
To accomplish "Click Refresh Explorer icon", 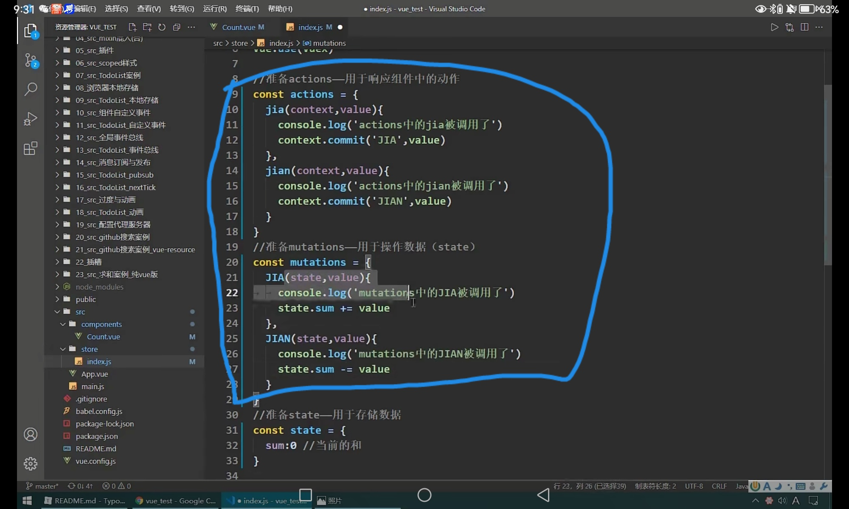I will coord(162,27).
